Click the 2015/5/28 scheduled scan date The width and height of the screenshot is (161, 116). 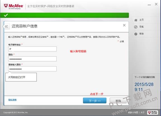(x=144, y=84)
